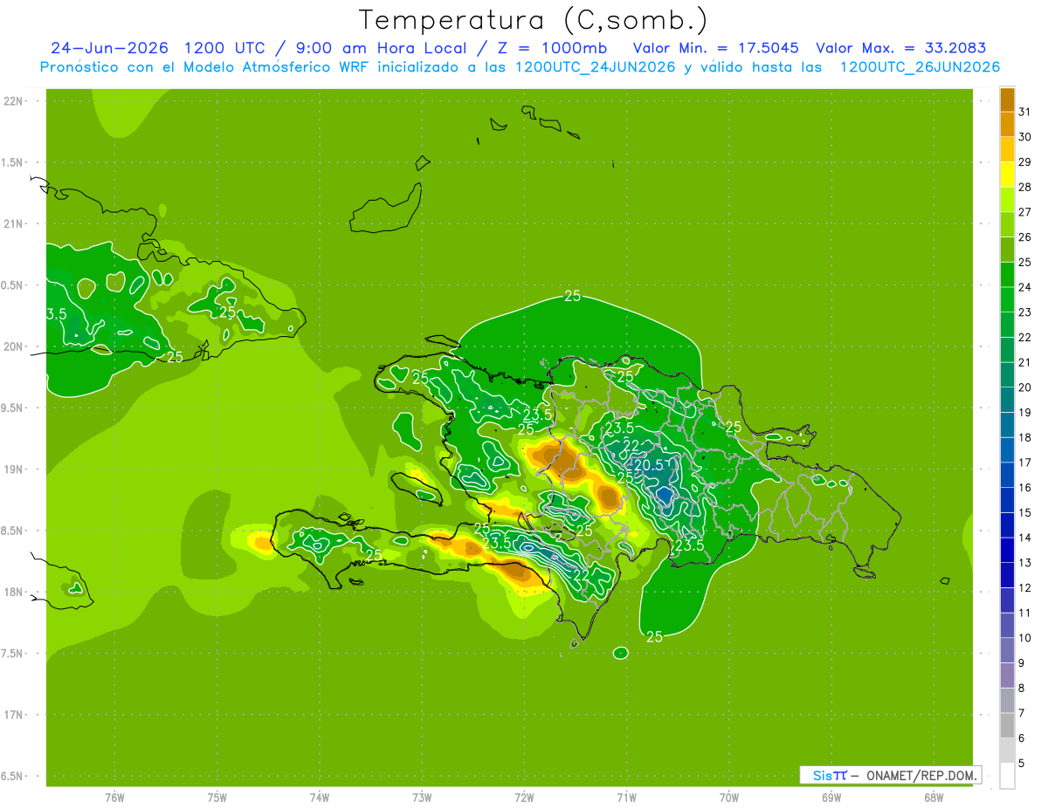Click the "73W" longitude axis label
Viewport: 1048px width, 809px height.
click(x=422, y=797)
